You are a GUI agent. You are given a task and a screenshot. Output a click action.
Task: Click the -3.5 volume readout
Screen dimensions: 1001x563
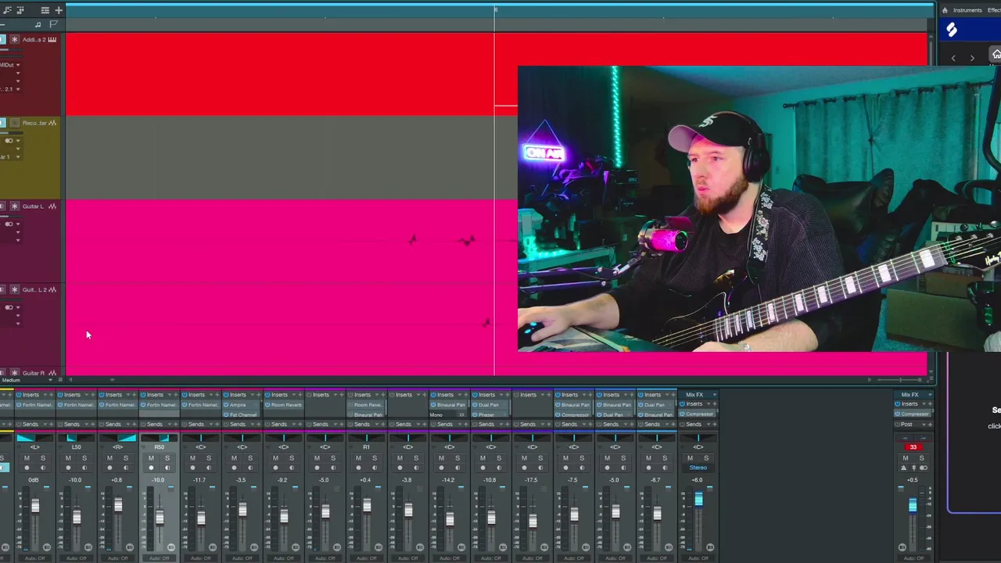[x=241, y=479]
